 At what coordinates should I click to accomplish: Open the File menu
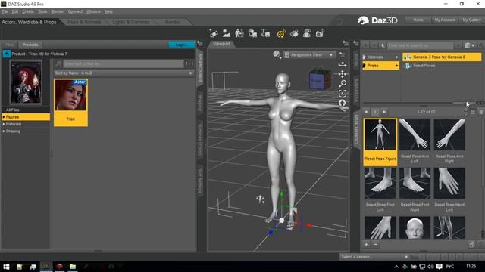pos(5,11)
